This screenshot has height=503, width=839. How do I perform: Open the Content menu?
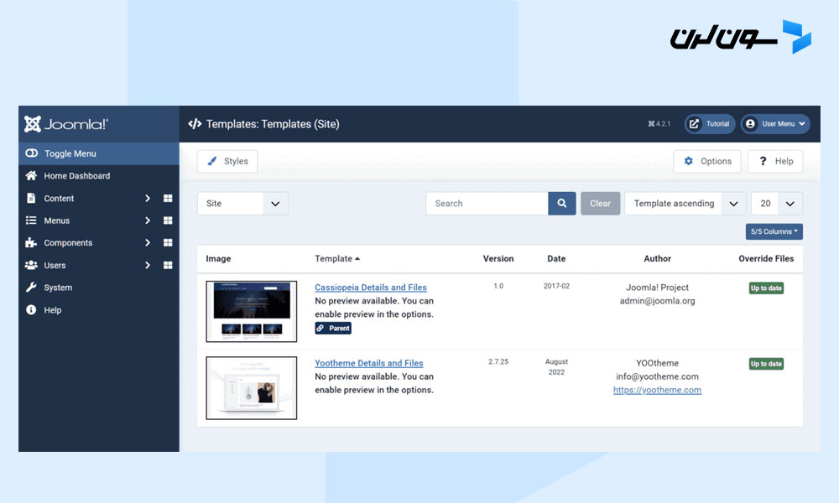point(59,199)
